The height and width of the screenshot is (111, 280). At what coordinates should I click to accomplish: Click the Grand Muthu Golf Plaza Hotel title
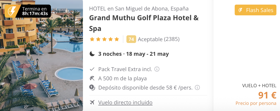(x=144, y=23)
